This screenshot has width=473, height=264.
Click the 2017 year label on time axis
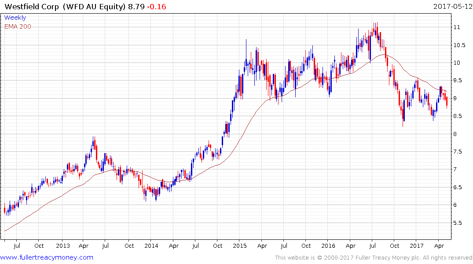pos(417,246)
